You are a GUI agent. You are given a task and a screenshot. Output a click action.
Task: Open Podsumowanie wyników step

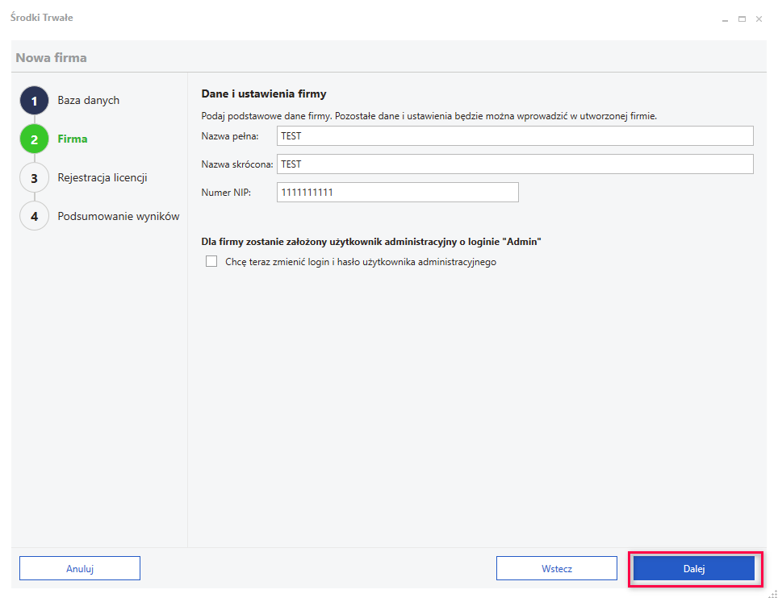[x=119, y=216]
